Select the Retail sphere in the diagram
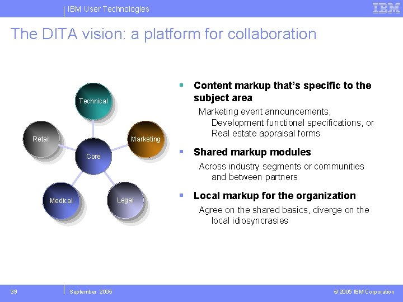The width and height of the screenshot is (403, 302). pos(41,139)
